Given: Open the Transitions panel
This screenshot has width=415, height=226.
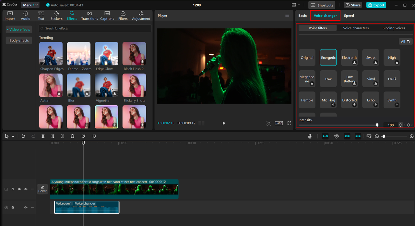Looking at the screenshot, I should click(89, 16).
